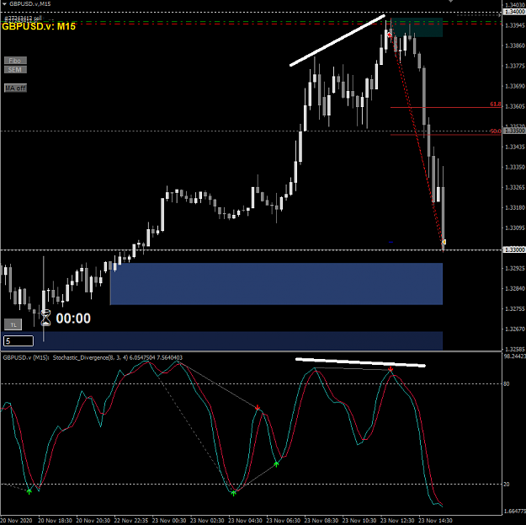This screenshot has width=526, height=525.
Task: Click the 1.32925 price axis value
Action: coord(514,268)
